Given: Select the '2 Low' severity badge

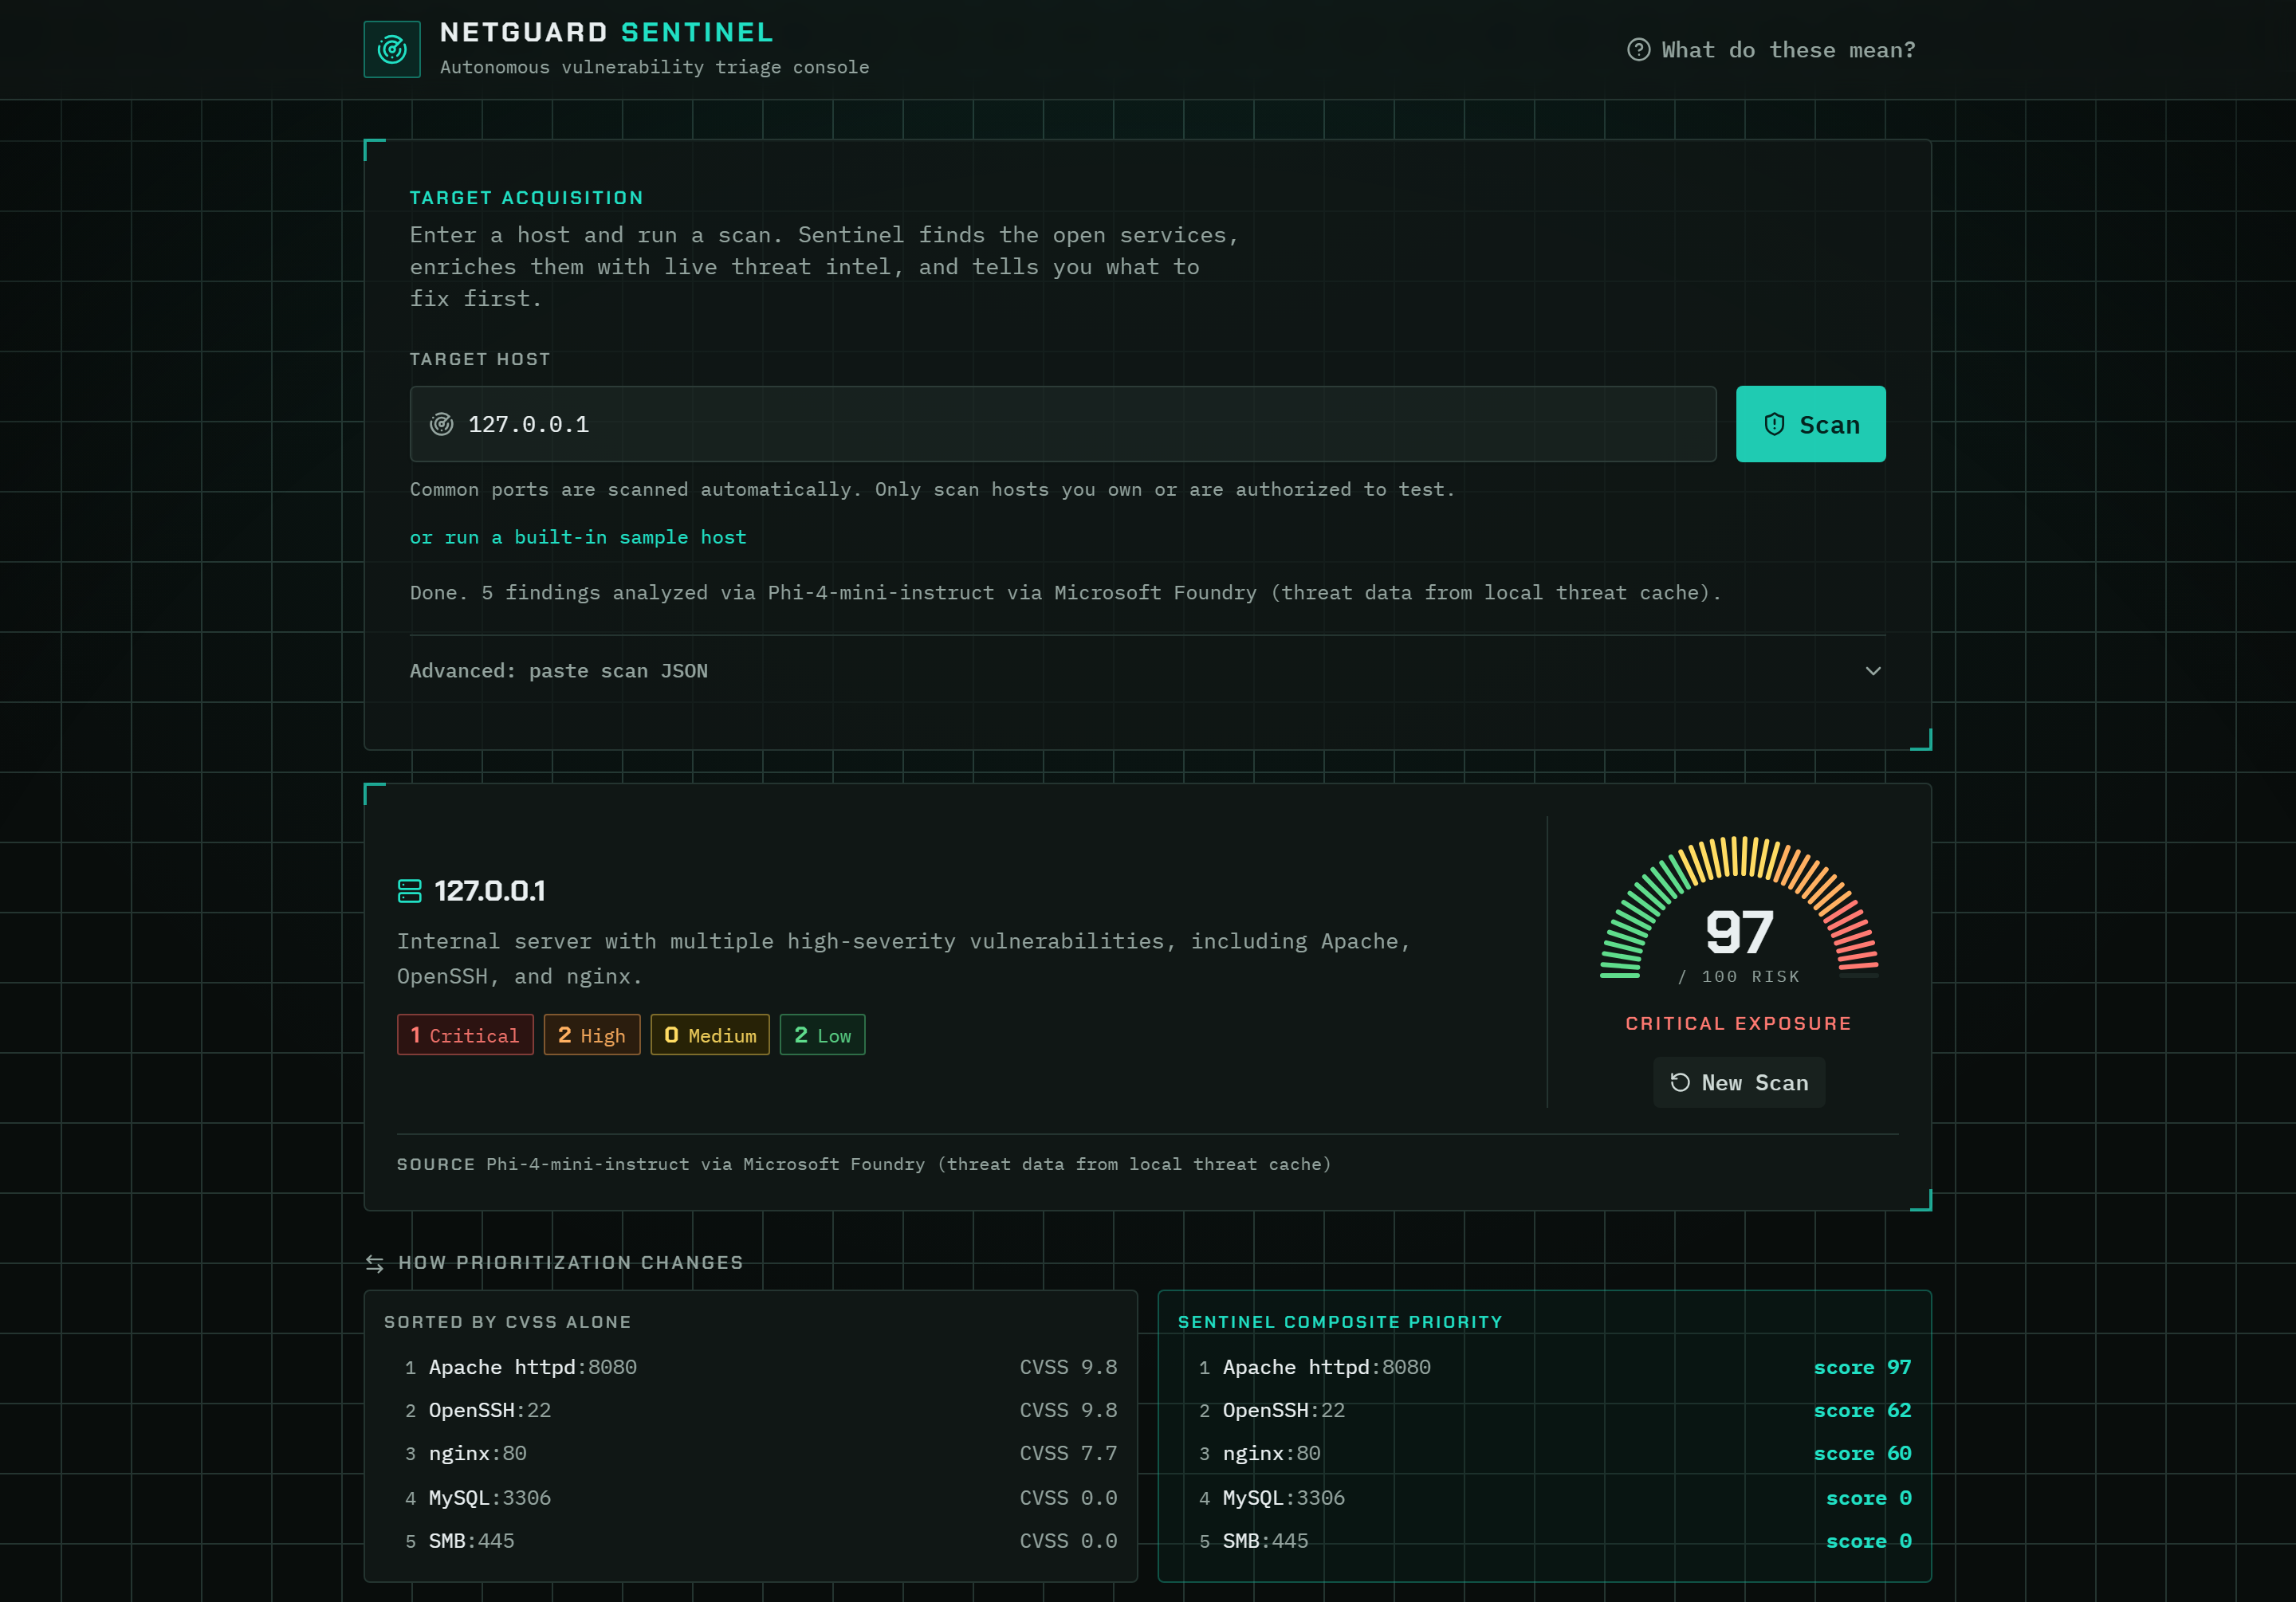Looking at the screenshot, I should pos(822,1035).
